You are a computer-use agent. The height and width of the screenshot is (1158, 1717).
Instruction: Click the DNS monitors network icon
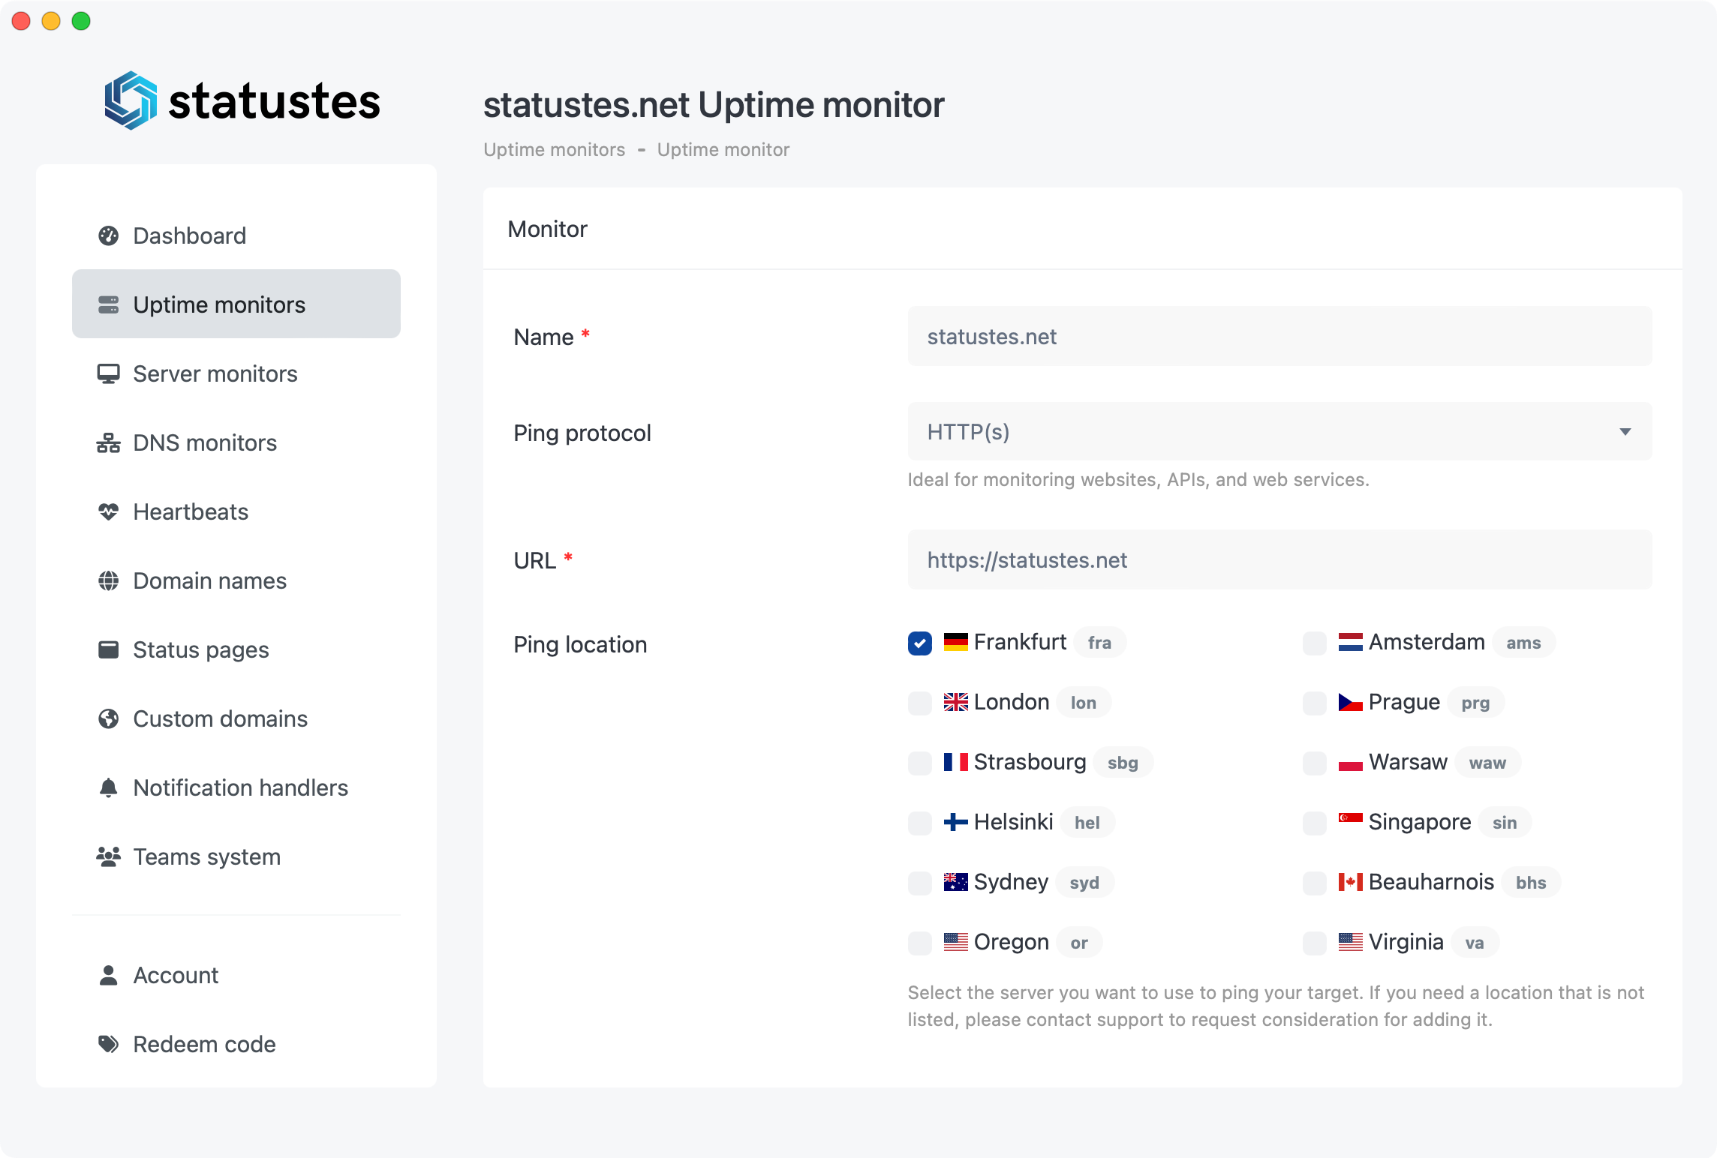109,442
